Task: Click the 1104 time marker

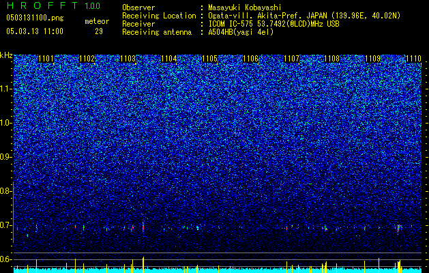Action: [x=169, y=59]
